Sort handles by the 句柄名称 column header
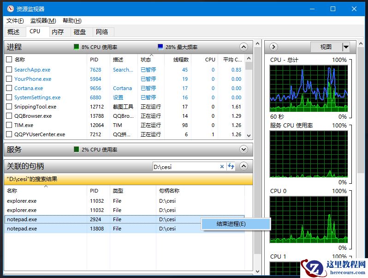This screenshot has width=368, height=278. click(x=200, y=191)
